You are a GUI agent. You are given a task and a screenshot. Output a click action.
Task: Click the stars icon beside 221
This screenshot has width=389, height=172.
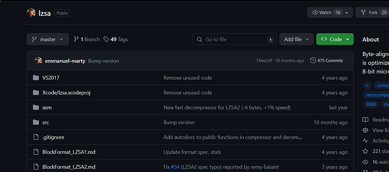click(365, 151)
